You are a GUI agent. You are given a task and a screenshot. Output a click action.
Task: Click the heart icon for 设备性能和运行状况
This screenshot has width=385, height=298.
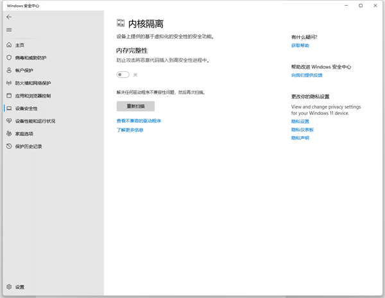[x=9, y=121]
